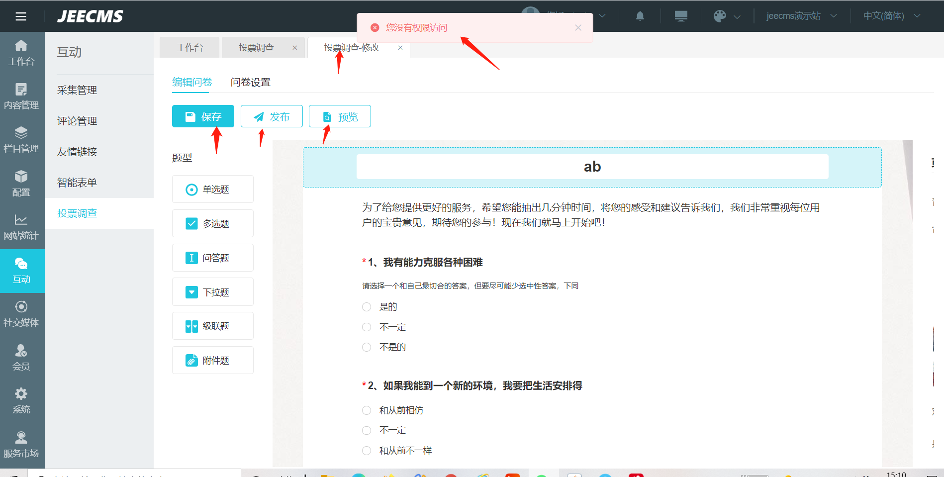Select 互动 in the left sidebar
The height and width of the screenshot is (477, 944).
click(21, 271)
